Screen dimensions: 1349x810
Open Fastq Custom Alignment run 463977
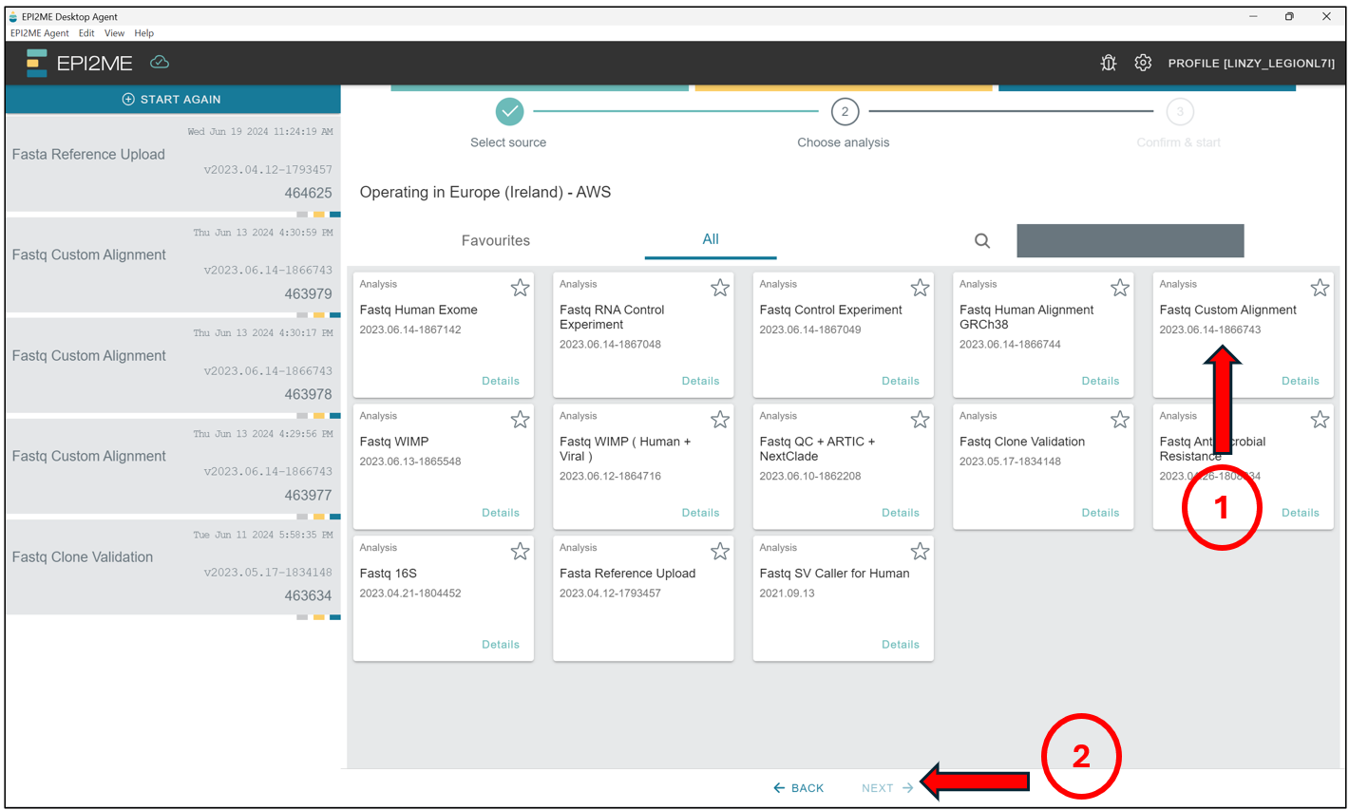[173, 468]
